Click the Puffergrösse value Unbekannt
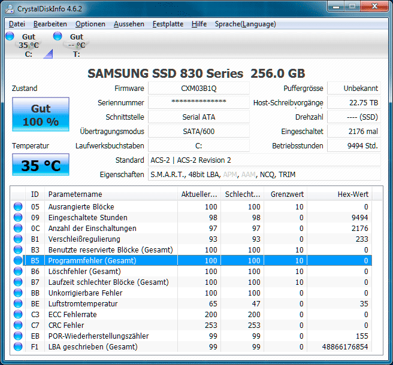Viewport: 393px width, 365px height. (x=354, y=89)
